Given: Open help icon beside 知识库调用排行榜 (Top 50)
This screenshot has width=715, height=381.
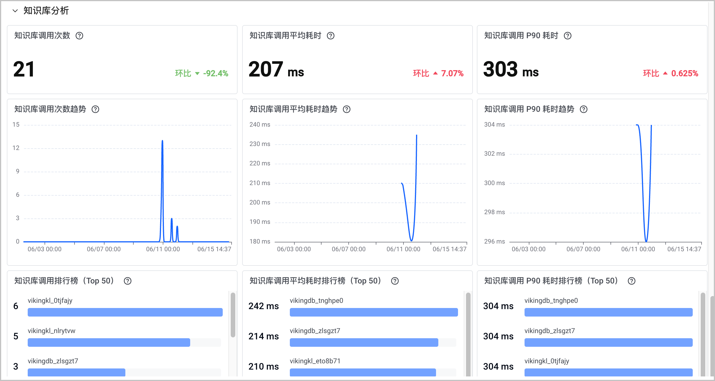Looking at the screenshot, I should click(x=128, y=281).
